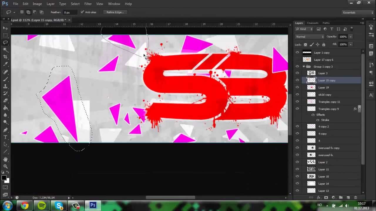Screen dimensions: 376x211
Task: Open Google Chrome from the taskbar
Action: click(25, 206)
